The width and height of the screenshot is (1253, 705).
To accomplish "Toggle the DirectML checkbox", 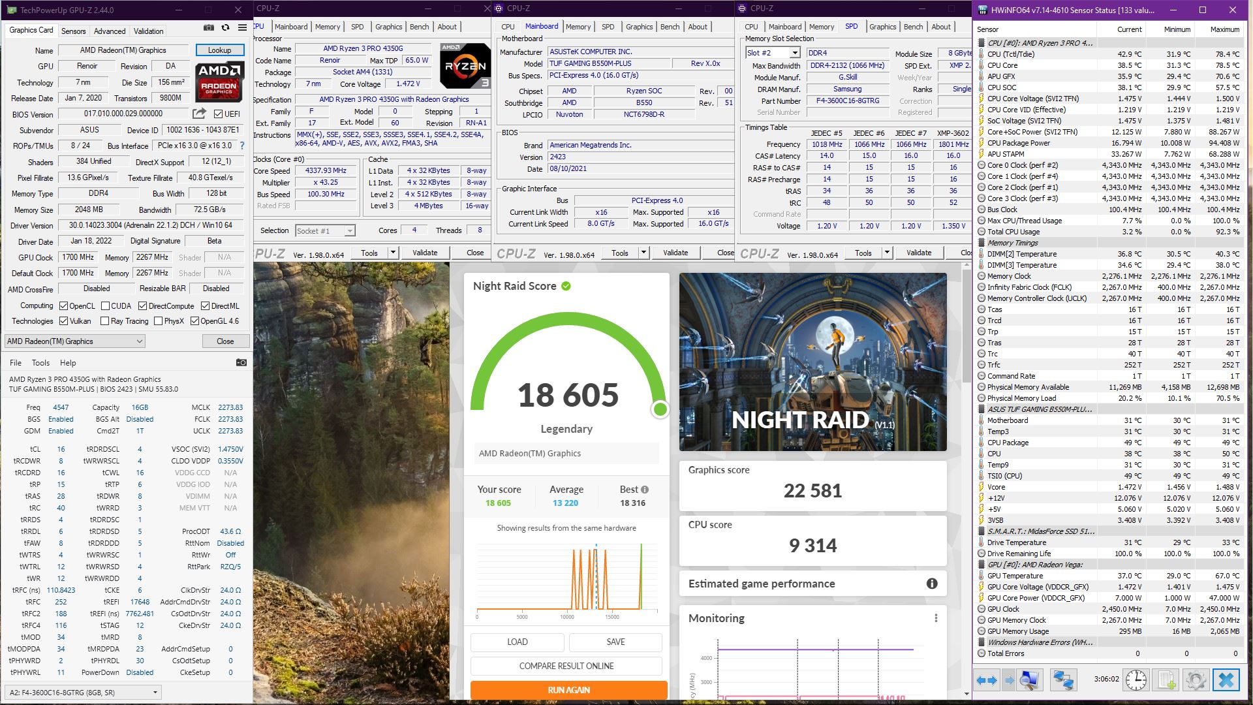I will tap(205, 305).
